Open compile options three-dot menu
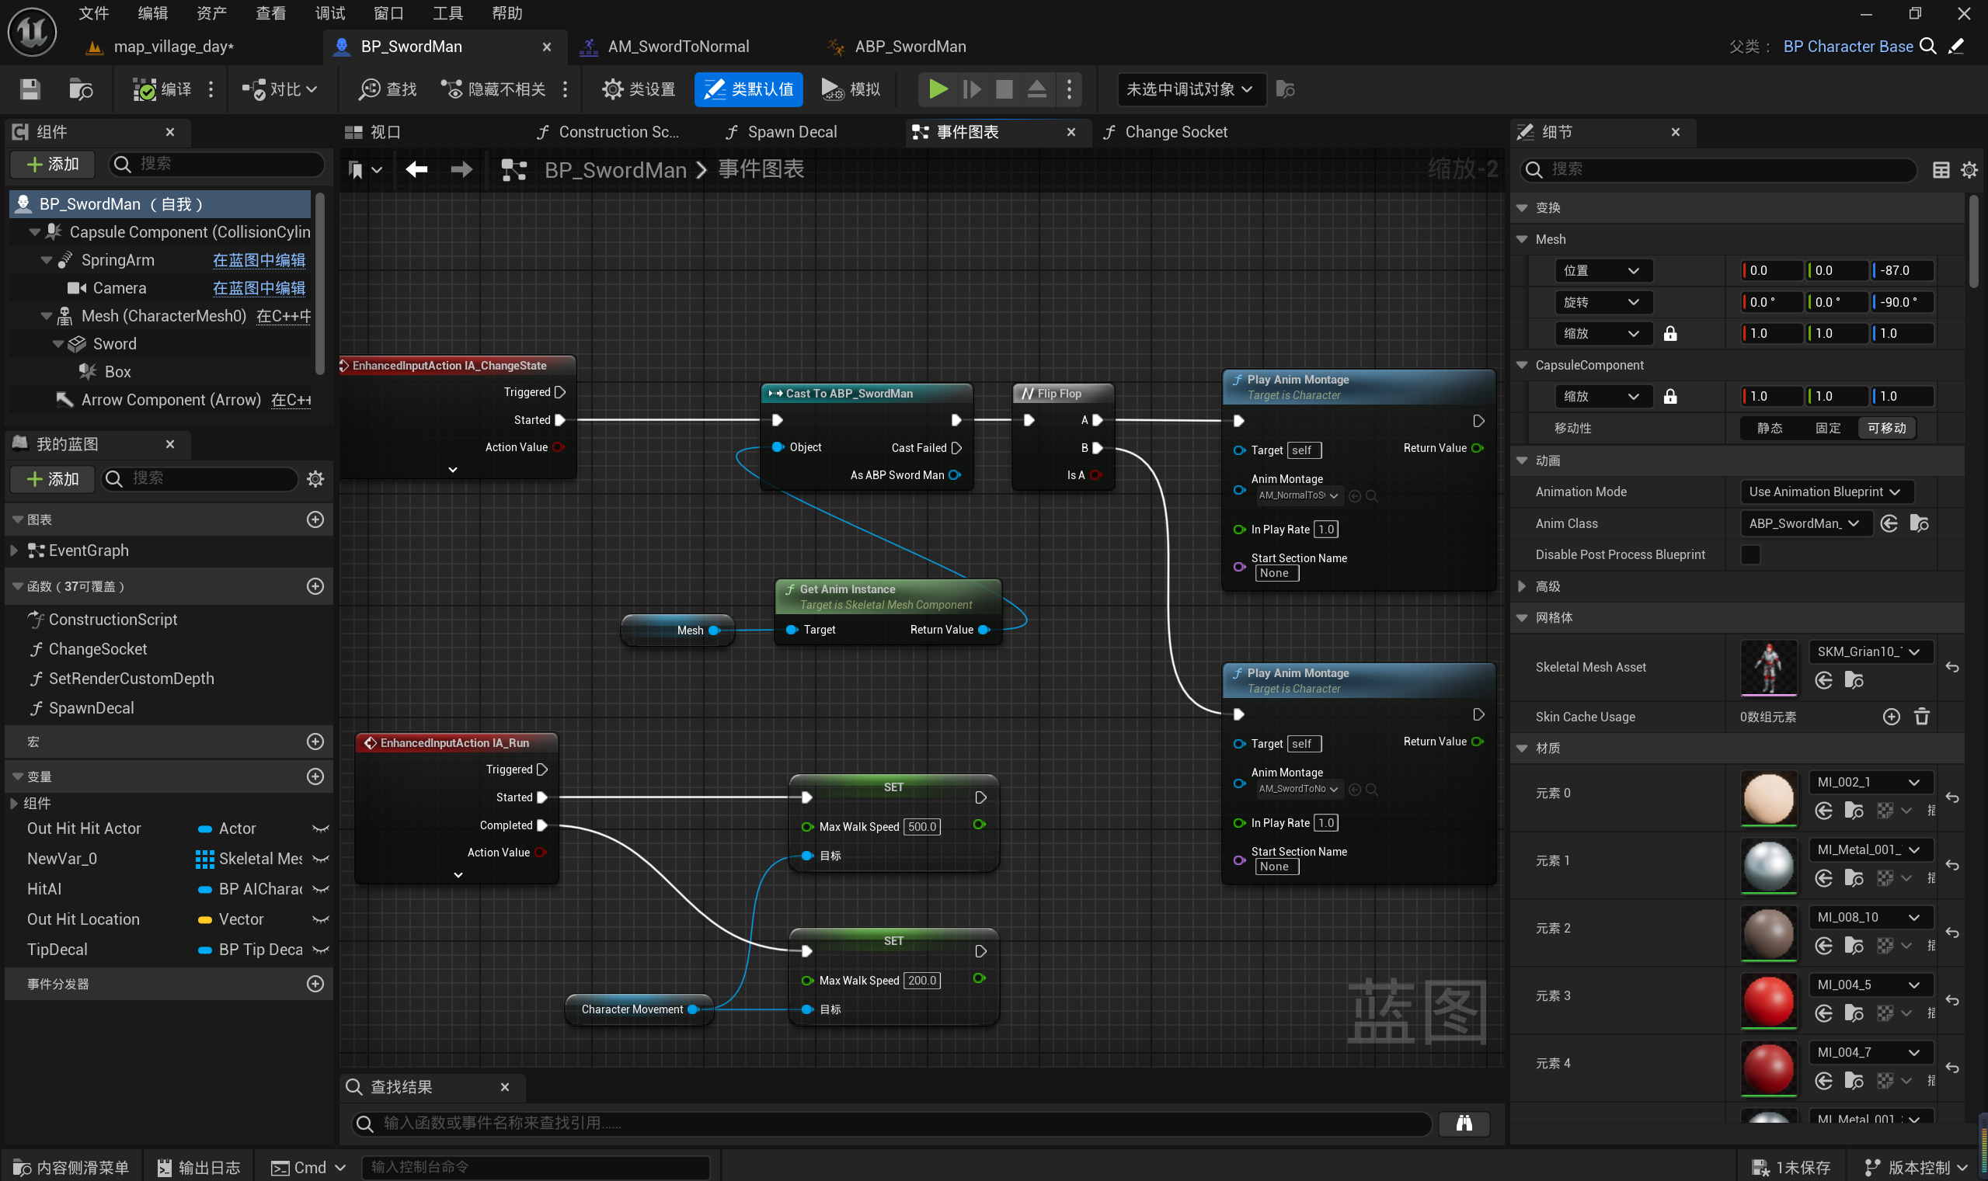The width and height of the screenshot is (1988, 1181). point(211,89)
